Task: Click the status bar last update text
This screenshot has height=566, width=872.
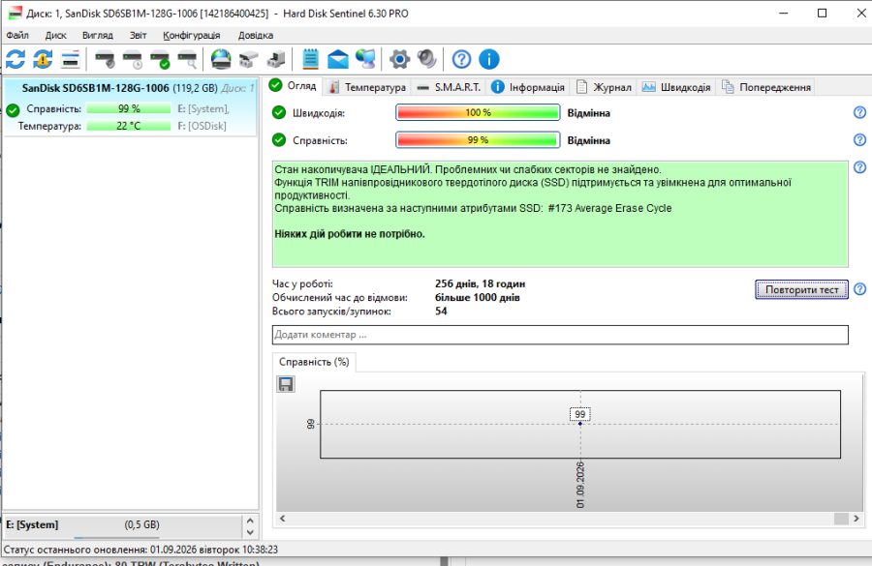Action: coord(141,550)
